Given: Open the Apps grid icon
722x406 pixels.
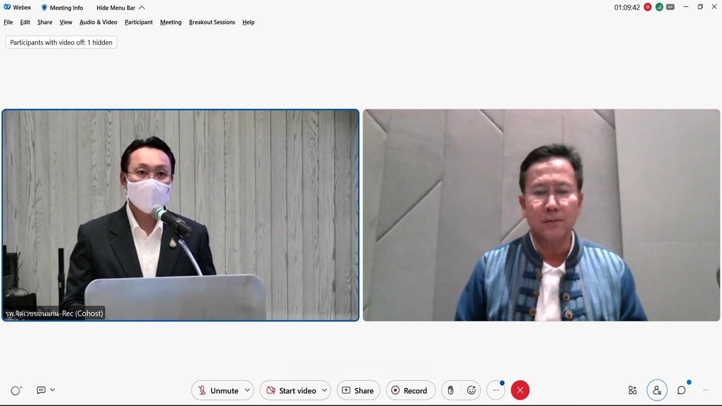Looking at the screenshot, I should pyautogui.click(x=632, y=390).
